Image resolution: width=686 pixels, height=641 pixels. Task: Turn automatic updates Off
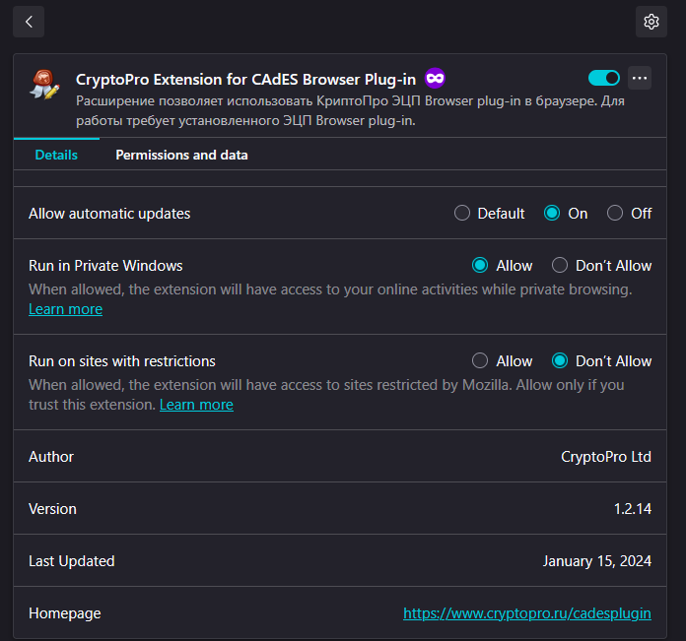click(615, 213)
